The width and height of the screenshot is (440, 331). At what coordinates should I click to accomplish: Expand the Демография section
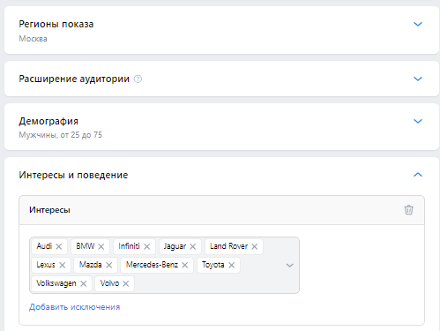tap(418, 121)
